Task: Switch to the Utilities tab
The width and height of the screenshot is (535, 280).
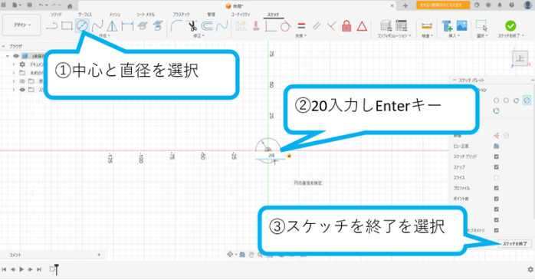Action: coord(241,15)
